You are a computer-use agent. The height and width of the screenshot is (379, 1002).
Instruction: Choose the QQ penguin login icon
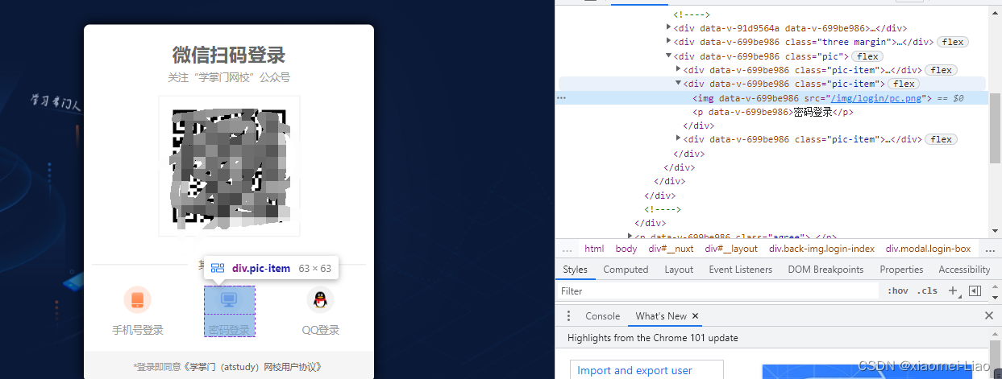[320, 300]
